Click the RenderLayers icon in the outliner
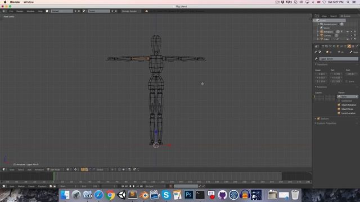 click(x=322, y=24)
